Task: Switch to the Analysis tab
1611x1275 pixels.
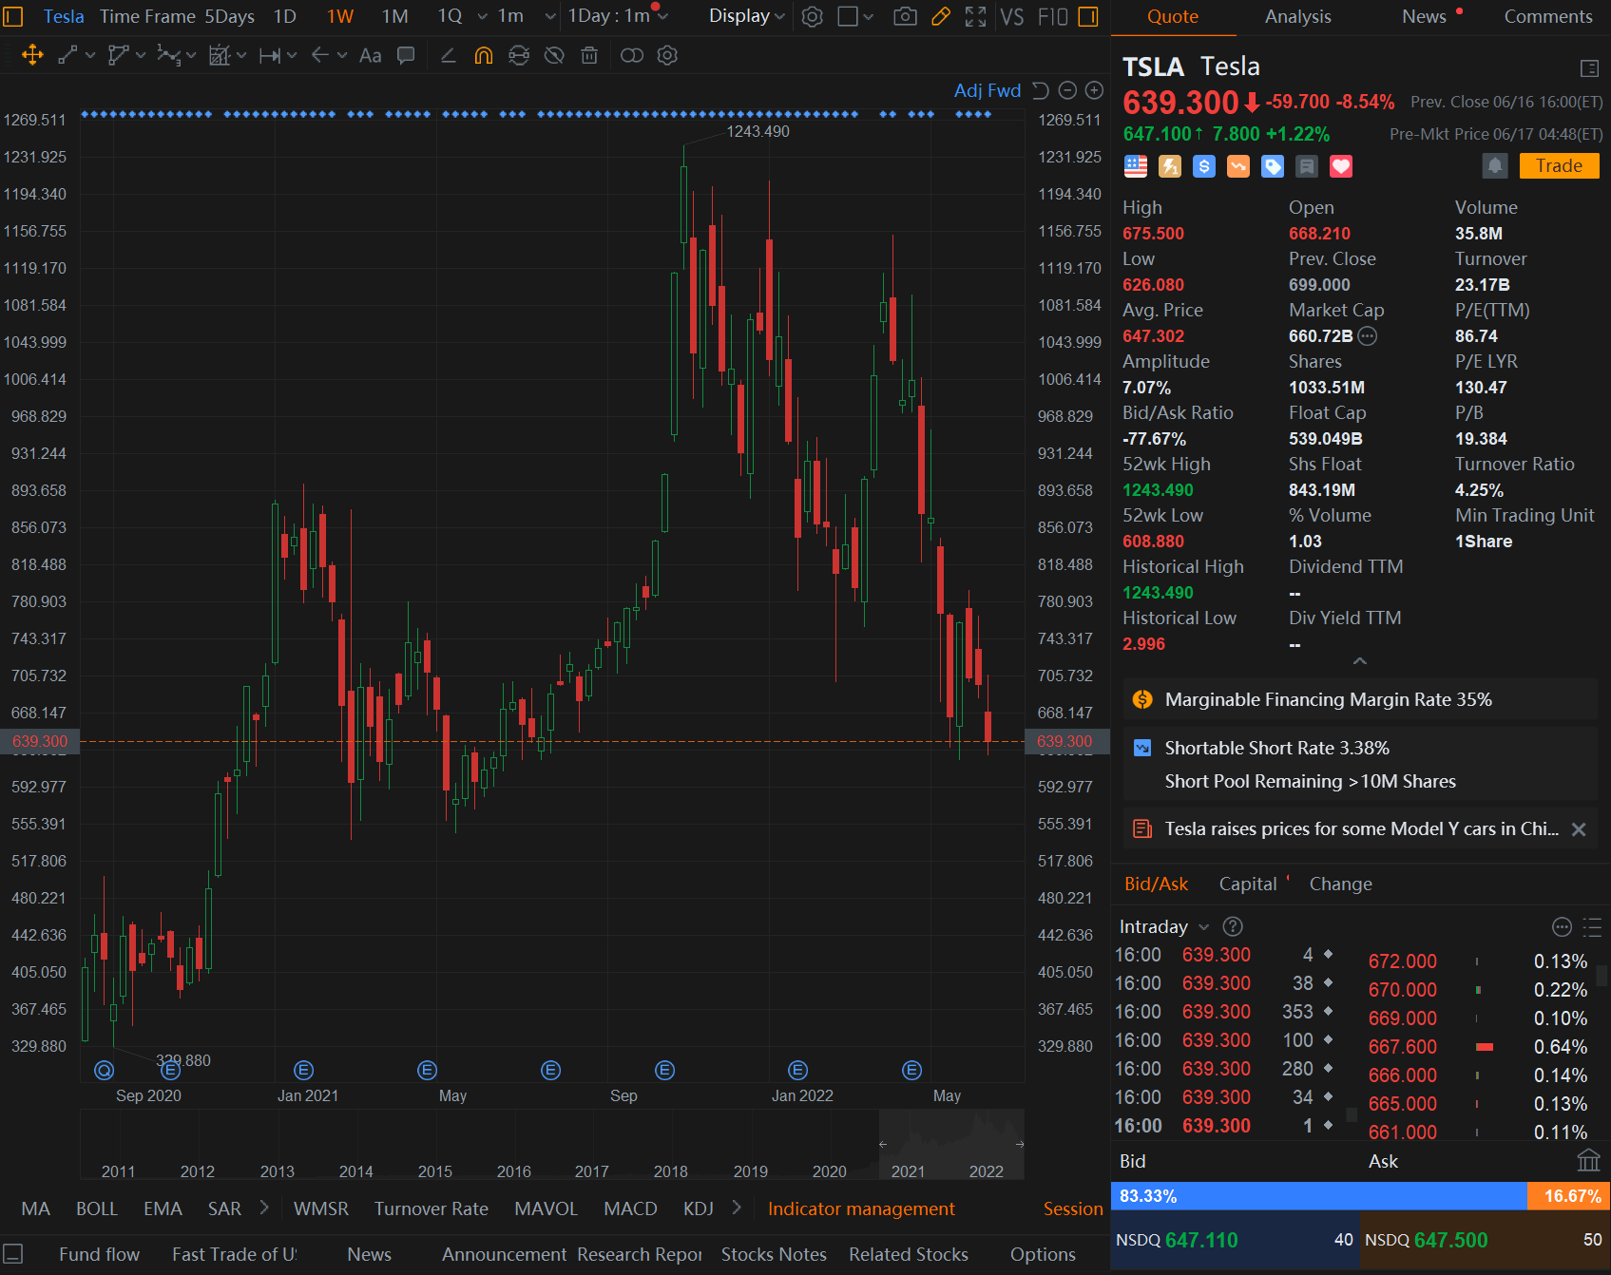Action: pyautogui.click(x=1297, y=16)
